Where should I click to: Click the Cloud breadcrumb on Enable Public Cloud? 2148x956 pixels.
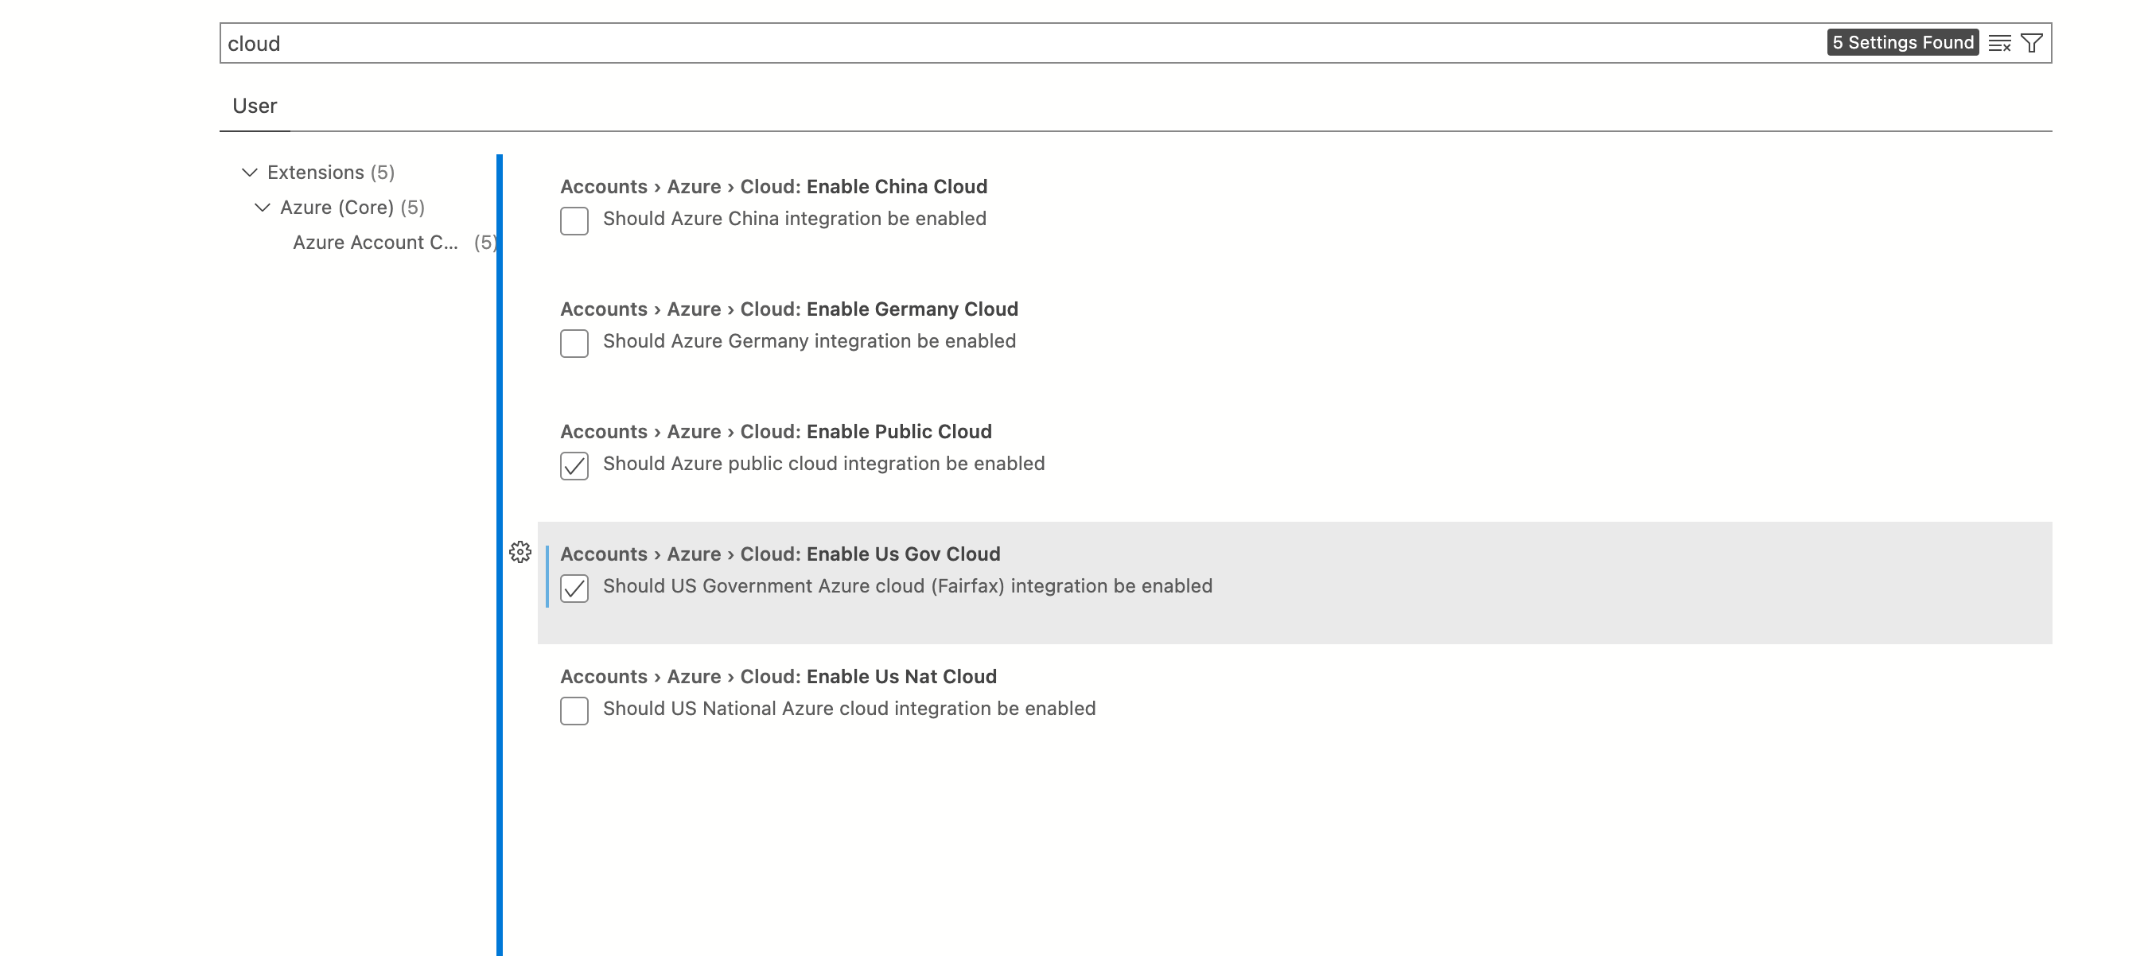(765, 431)
